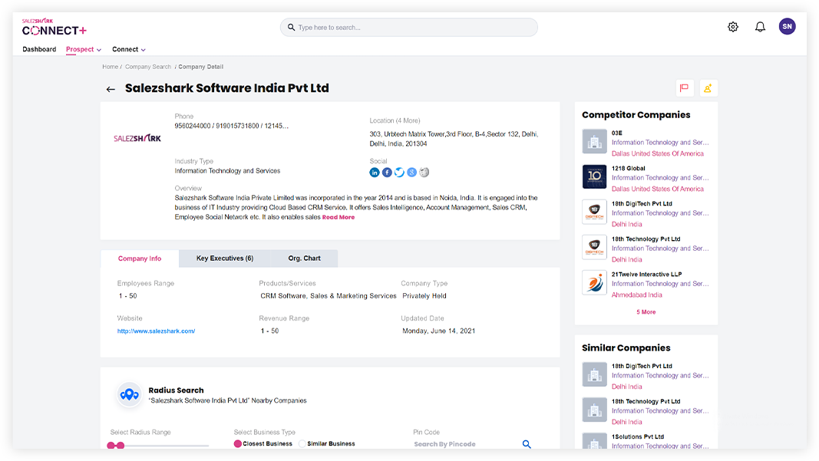Image resolution: width=819 pixels, height=461 pixels.
Task: Click 'Information Technology and Services' industry value
Action: pos(227,171)
